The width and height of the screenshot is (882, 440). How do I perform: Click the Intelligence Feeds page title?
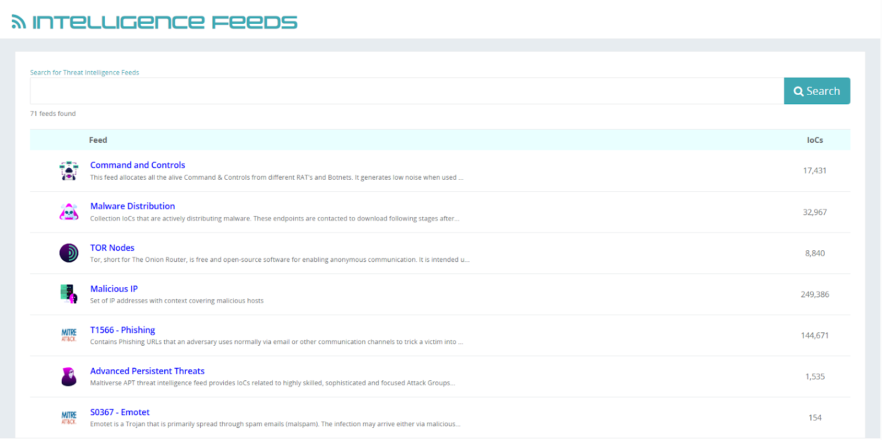[x=164, y=22]
